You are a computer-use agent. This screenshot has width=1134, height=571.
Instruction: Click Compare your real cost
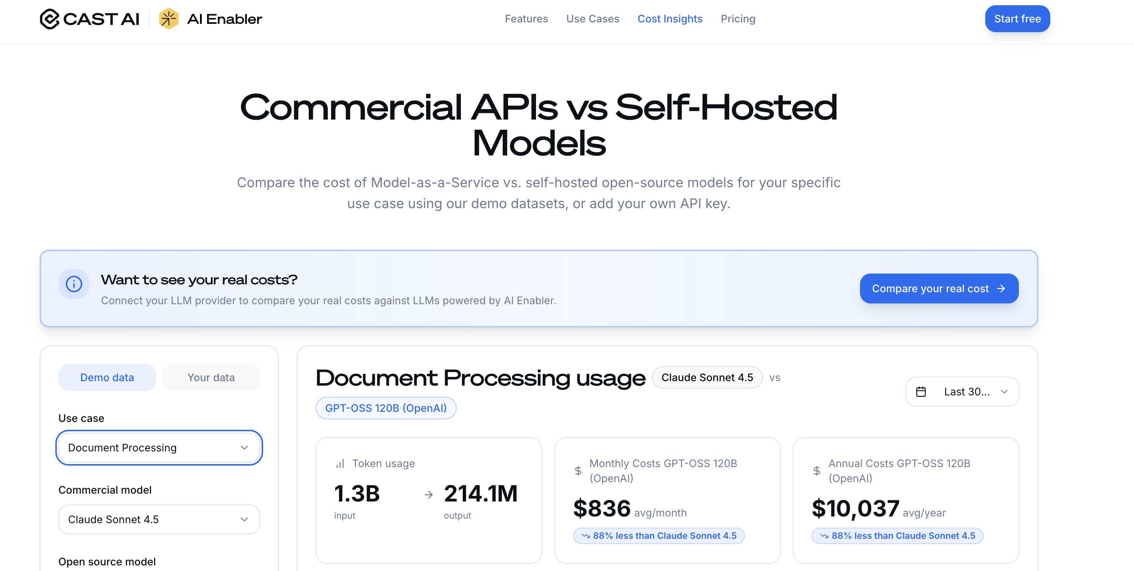tap(939, 288)
